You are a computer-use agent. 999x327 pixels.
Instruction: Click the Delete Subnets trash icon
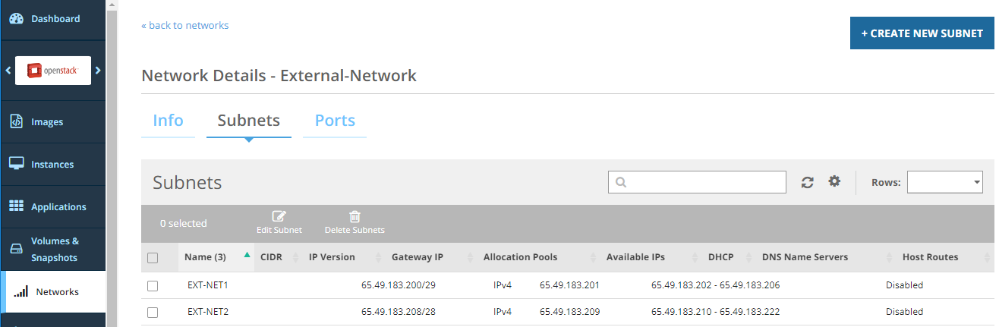pos(355,217)
